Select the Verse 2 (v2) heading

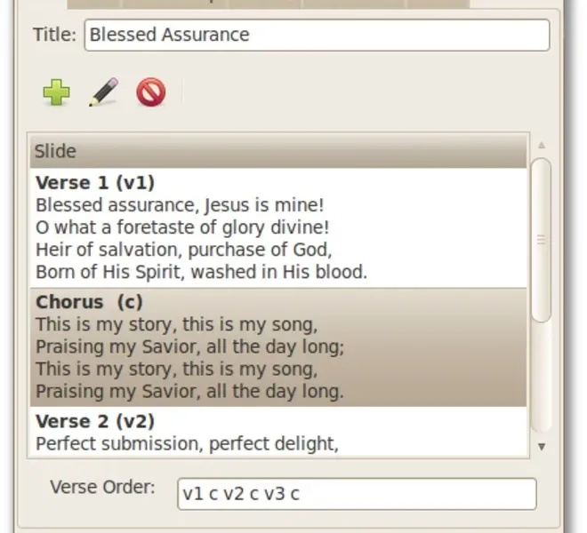click(95, 422)
